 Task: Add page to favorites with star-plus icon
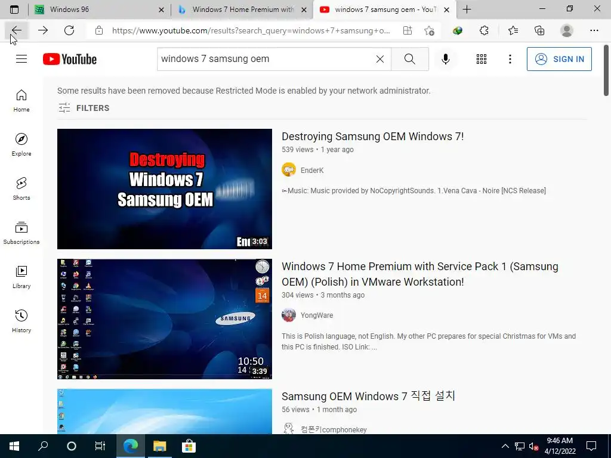point(429,30)
